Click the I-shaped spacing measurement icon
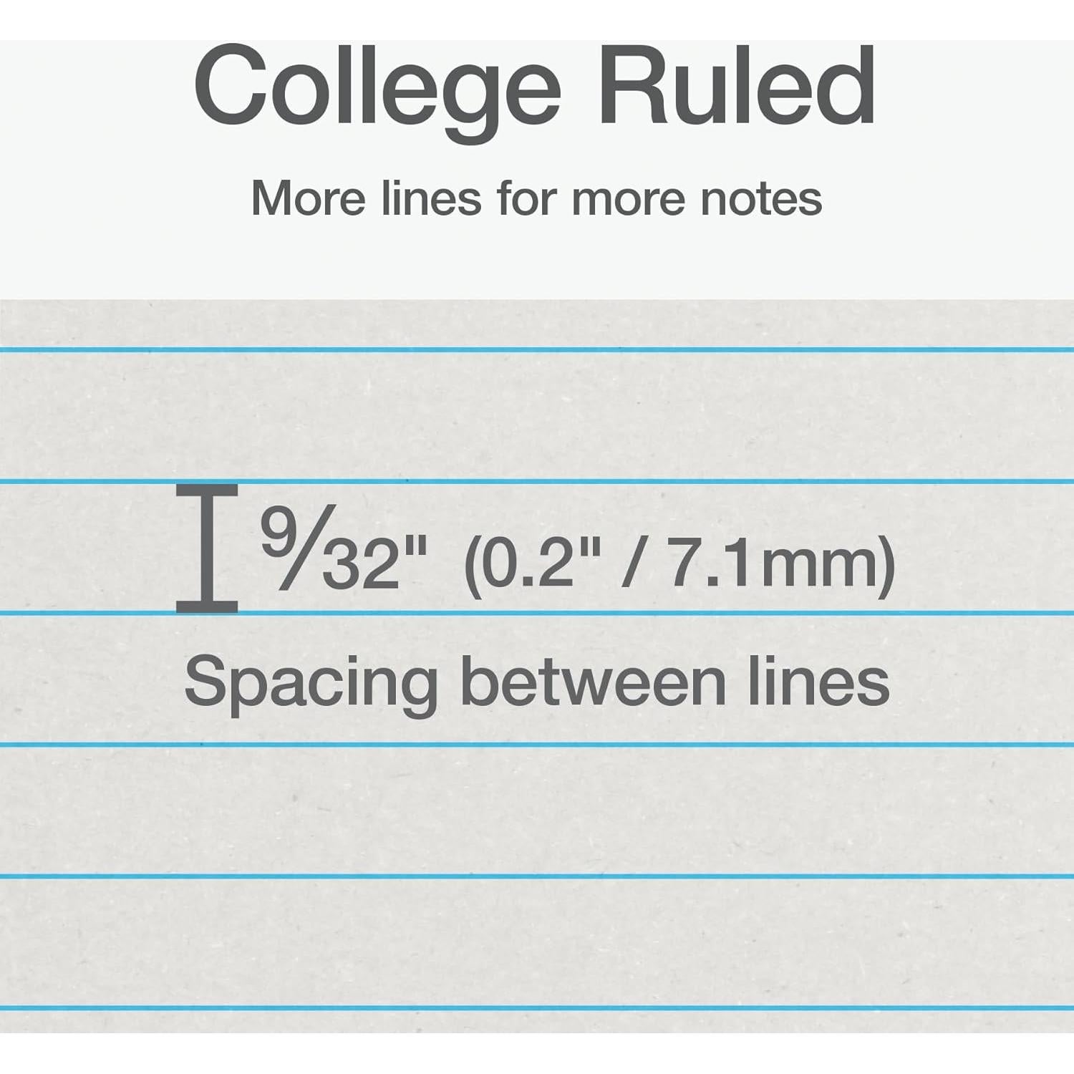Image resolution: width=1074 pixels, height=1074 pixels. [x=207, y=548]
